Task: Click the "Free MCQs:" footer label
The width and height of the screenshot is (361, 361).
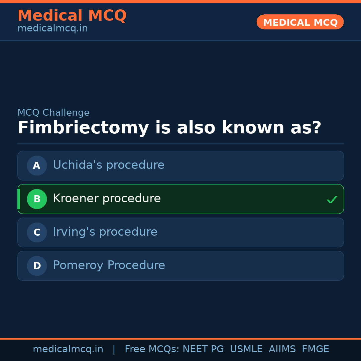Action: coord(152,349)
